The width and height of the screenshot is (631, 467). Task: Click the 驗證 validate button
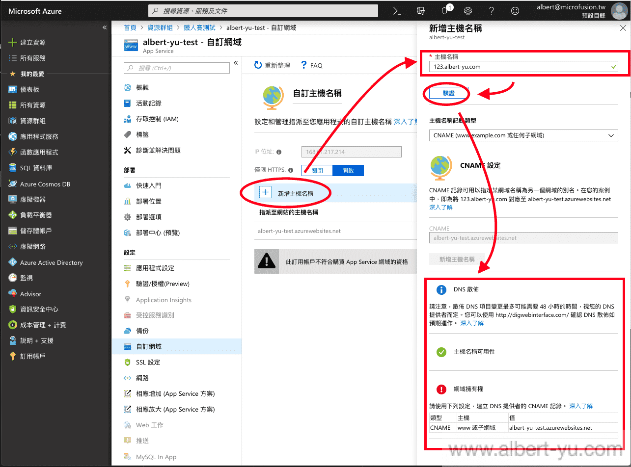pos(449,93)
